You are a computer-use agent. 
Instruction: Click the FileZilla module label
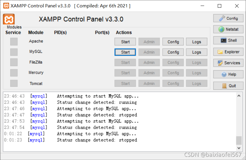pyautogui.click(x=36, y=62)
